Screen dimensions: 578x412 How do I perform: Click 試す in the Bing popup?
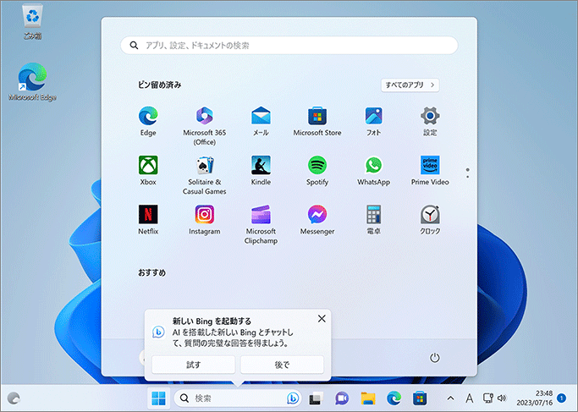click(x=193, y=365)
